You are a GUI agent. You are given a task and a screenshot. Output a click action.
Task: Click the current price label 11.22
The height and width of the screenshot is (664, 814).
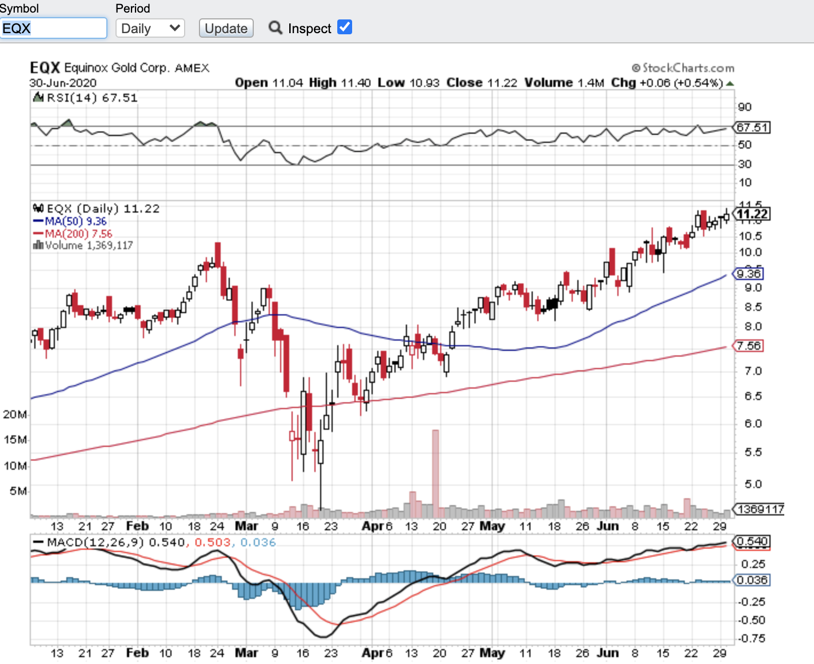[752, 214]
